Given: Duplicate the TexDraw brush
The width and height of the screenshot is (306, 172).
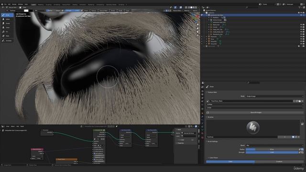Looking at the screenshot, I should 296,137.
